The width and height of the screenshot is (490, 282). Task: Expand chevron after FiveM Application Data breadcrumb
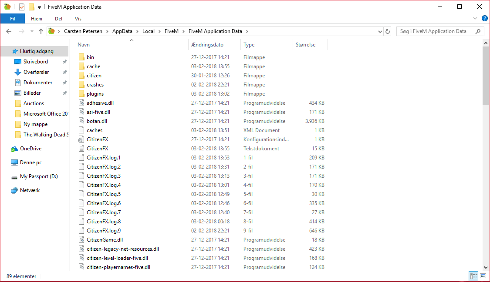pyautogui.click(x=247, y=31)
